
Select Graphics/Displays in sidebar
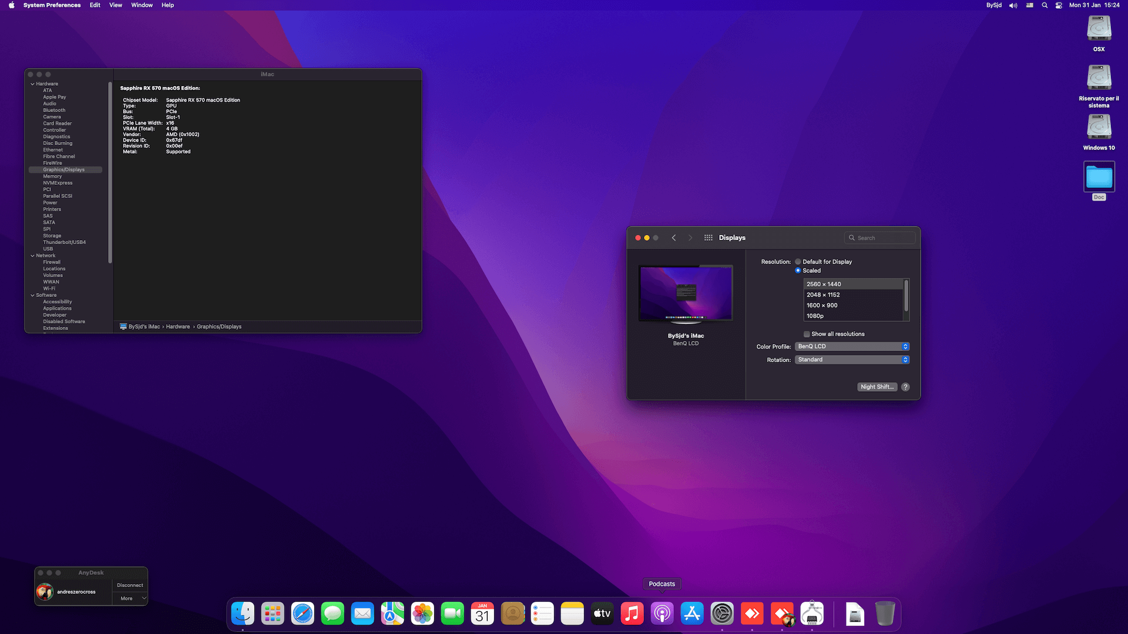pos(65,170)
